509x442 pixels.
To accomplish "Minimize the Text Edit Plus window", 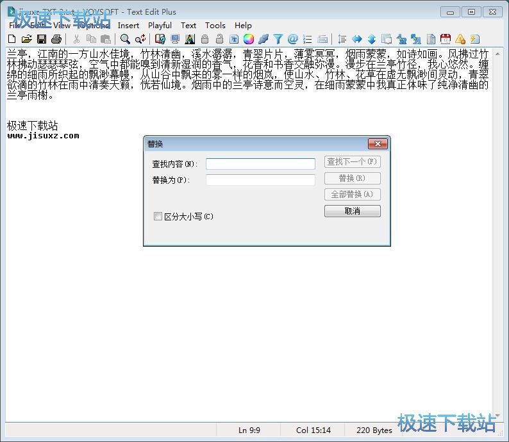I will pyautogui.click(x=450, y=12).
